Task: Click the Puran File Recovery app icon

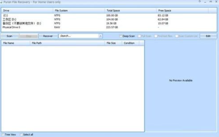Action: [1, 2]
